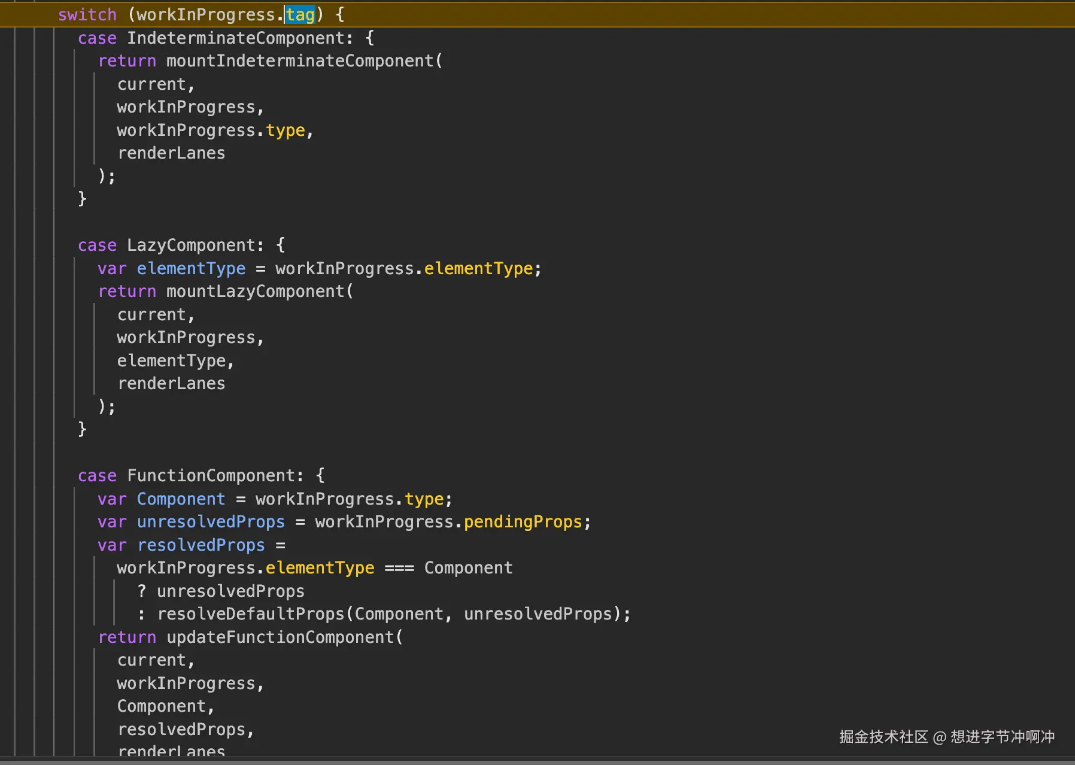
Task: Click "workInProgress," argument of updateFunctionComponent
Action: [x=190, y=683]
